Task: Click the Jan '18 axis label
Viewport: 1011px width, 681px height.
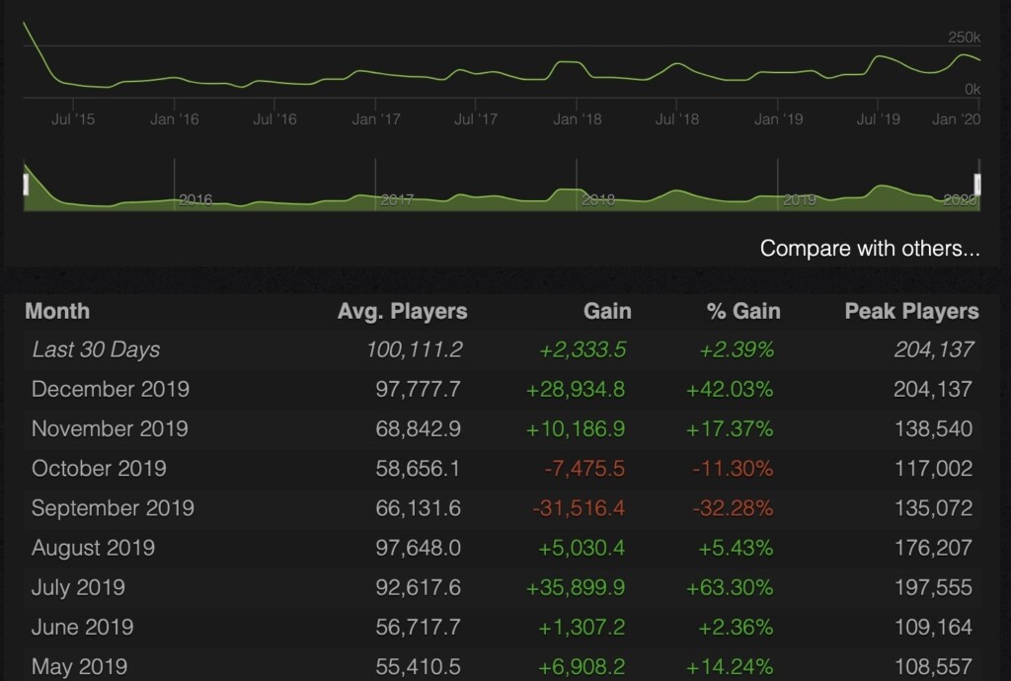Action: [578, 119]
